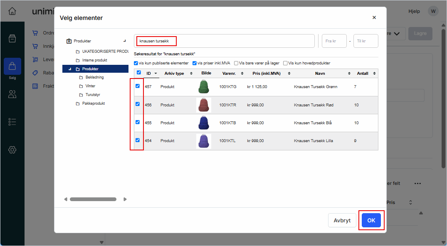Click the home icon in top-left corner
Image resolution: width=447 pixels, height=246 pixels.
click(12, 11)
